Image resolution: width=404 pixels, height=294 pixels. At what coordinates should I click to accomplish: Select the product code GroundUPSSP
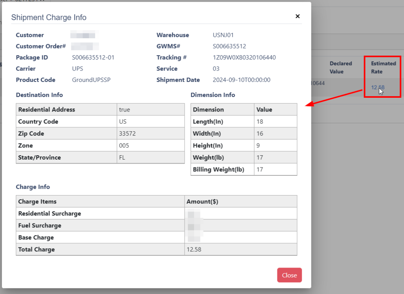91,80
